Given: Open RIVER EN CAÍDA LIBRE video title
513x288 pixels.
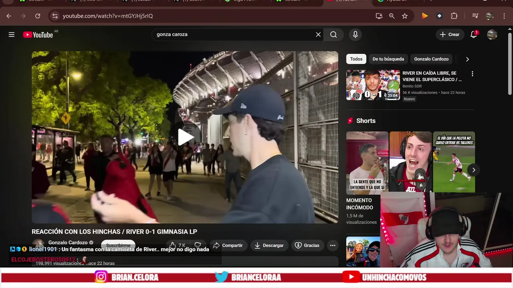Looking at the screenshot, I should click(432, 76).
